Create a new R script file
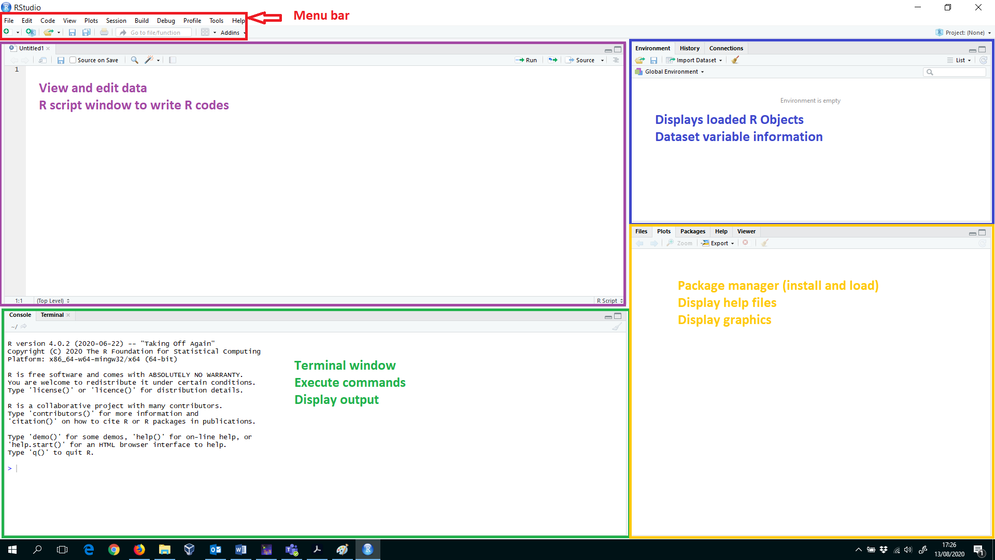This screenshot has height=560, width=995. click(x=8, y=32)
